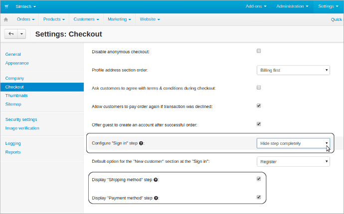Open the Simtech store selector

tap(25, 6)
